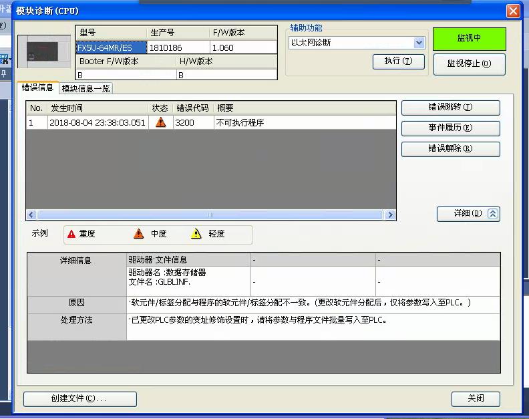Click the orange moderate severity legend icon
This screenshot has height=419, width=529.
[x=138, y=234]
